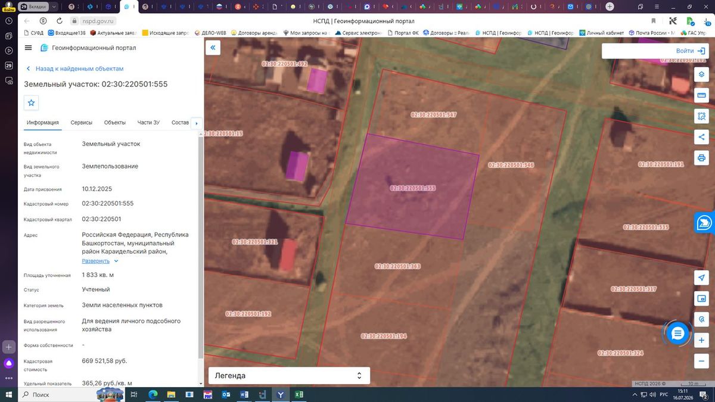Zoom out the map with the minus button
Viewport: 715px width, 402px height.
pyautogui.click(x=701, y=361)
